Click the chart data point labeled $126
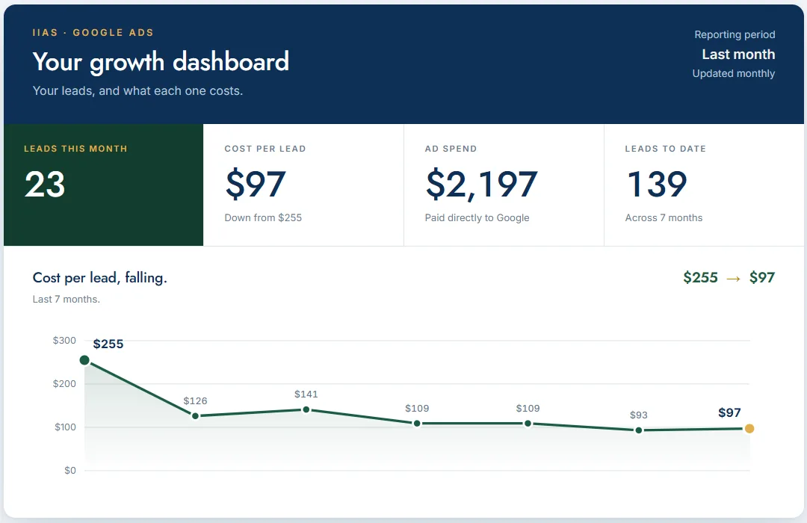Screen dimensions: 807x523 click(195, 416)
